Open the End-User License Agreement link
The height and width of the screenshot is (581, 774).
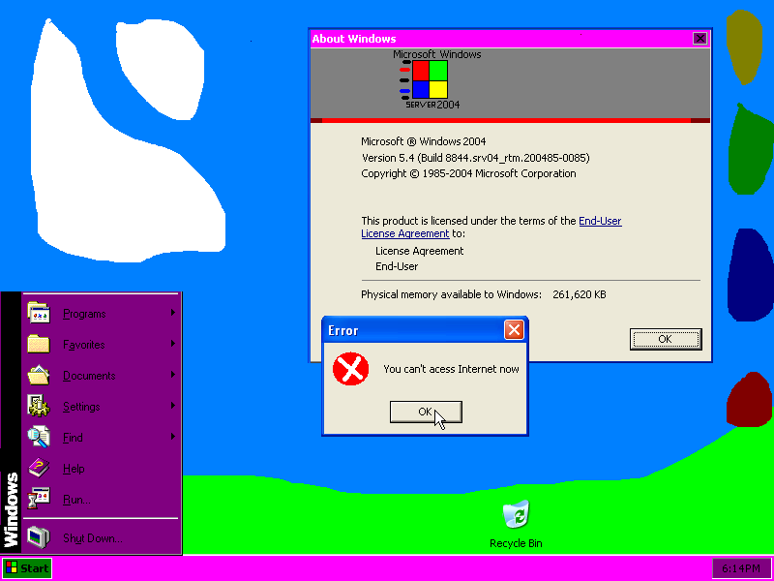pyautogui.click(x=404, y=233)
